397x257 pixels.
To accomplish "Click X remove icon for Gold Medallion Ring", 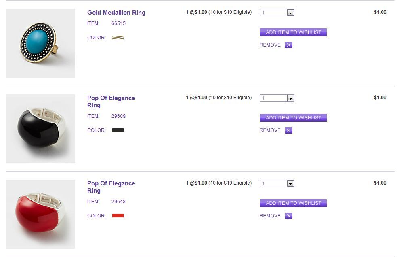I will click(x=288, y=45).
